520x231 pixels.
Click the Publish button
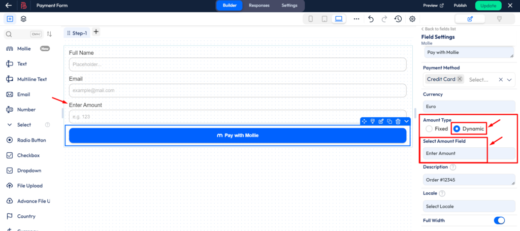pos(460,6)
